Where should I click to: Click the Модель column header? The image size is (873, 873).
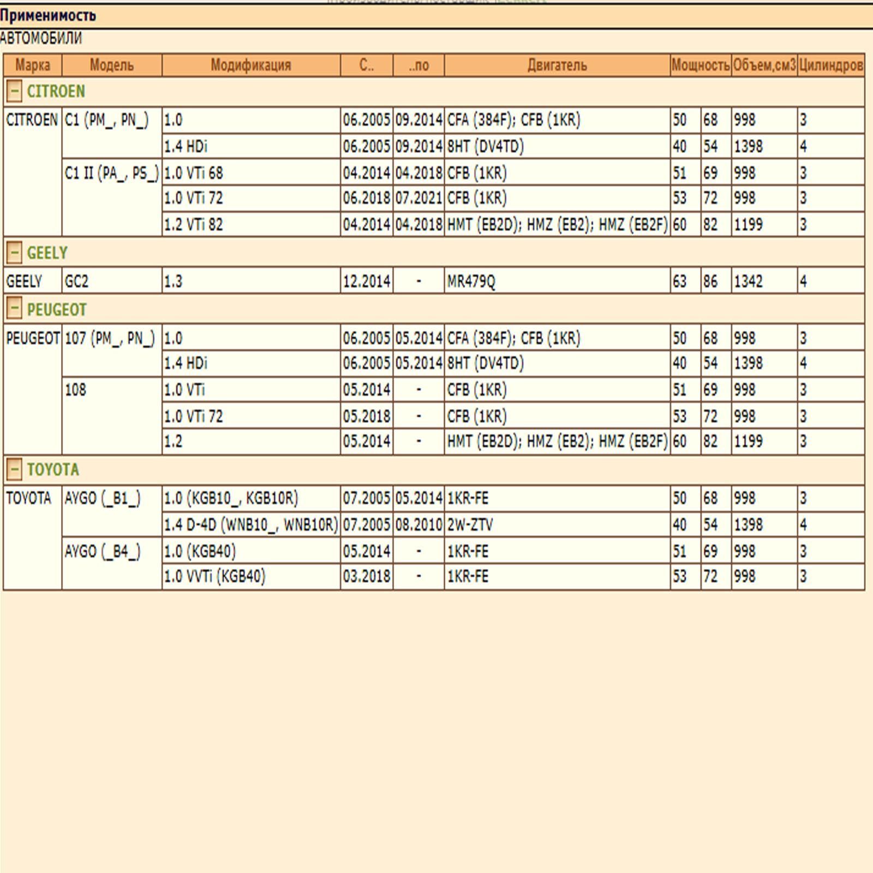click(x=112, y=65)
